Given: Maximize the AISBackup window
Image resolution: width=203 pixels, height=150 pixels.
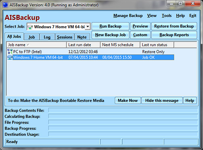Looking at the screenshot, I should pos(180,4).
